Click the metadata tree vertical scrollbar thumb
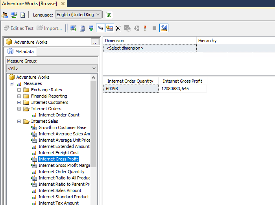Image resolution: width=275 pixels, height=205 pixels. tap(94, 124)
